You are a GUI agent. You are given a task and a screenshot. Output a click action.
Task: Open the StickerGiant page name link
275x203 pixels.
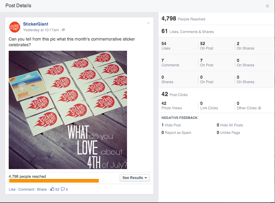click(35, 24)
